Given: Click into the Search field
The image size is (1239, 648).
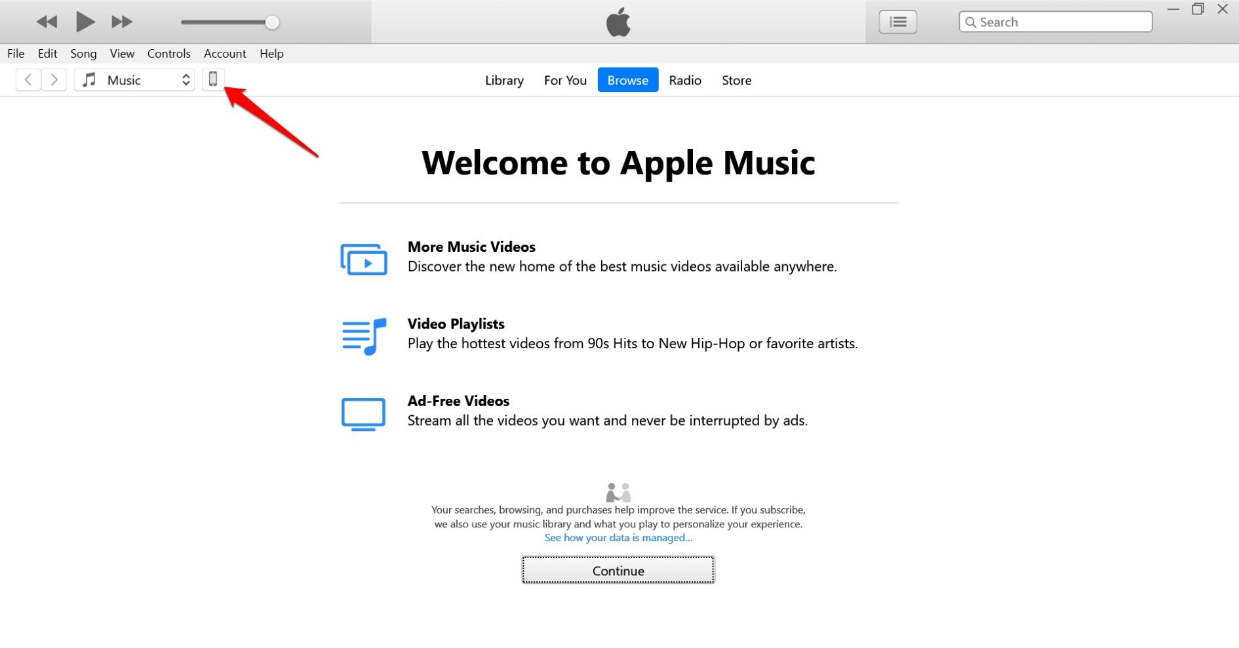Looking at the screenshot, I should point(1062,22).
